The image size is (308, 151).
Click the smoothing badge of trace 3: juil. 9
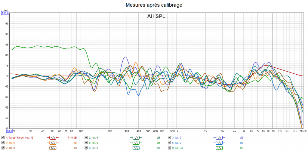pyautogui.click(x=219, y=138)
